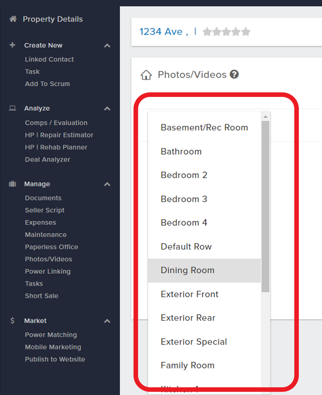Click the dollar sign icon beside Market

point(12,320)
